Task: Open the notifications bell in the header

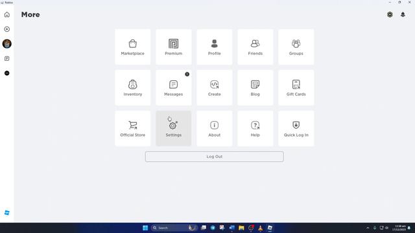Action: tap(403, 14)
